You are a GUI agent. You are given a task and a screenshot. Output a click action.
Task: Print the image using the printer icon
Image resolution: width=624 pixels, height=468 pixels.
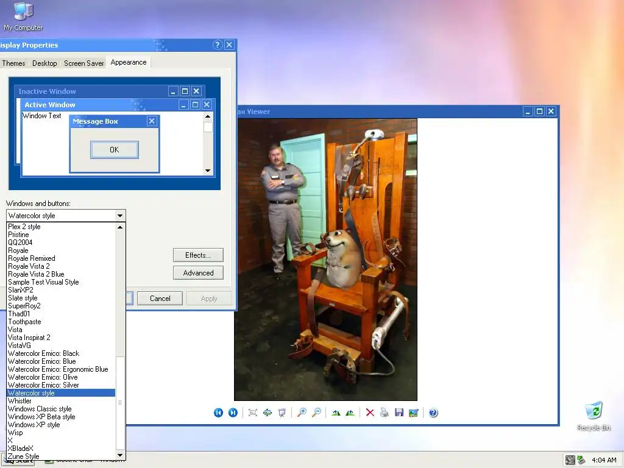[x=385, y=413]
